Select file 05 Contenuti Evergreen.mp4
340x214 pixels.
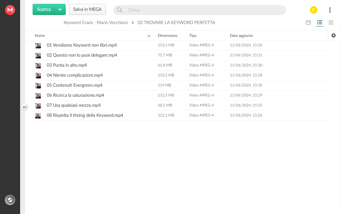tap(182, 85)
